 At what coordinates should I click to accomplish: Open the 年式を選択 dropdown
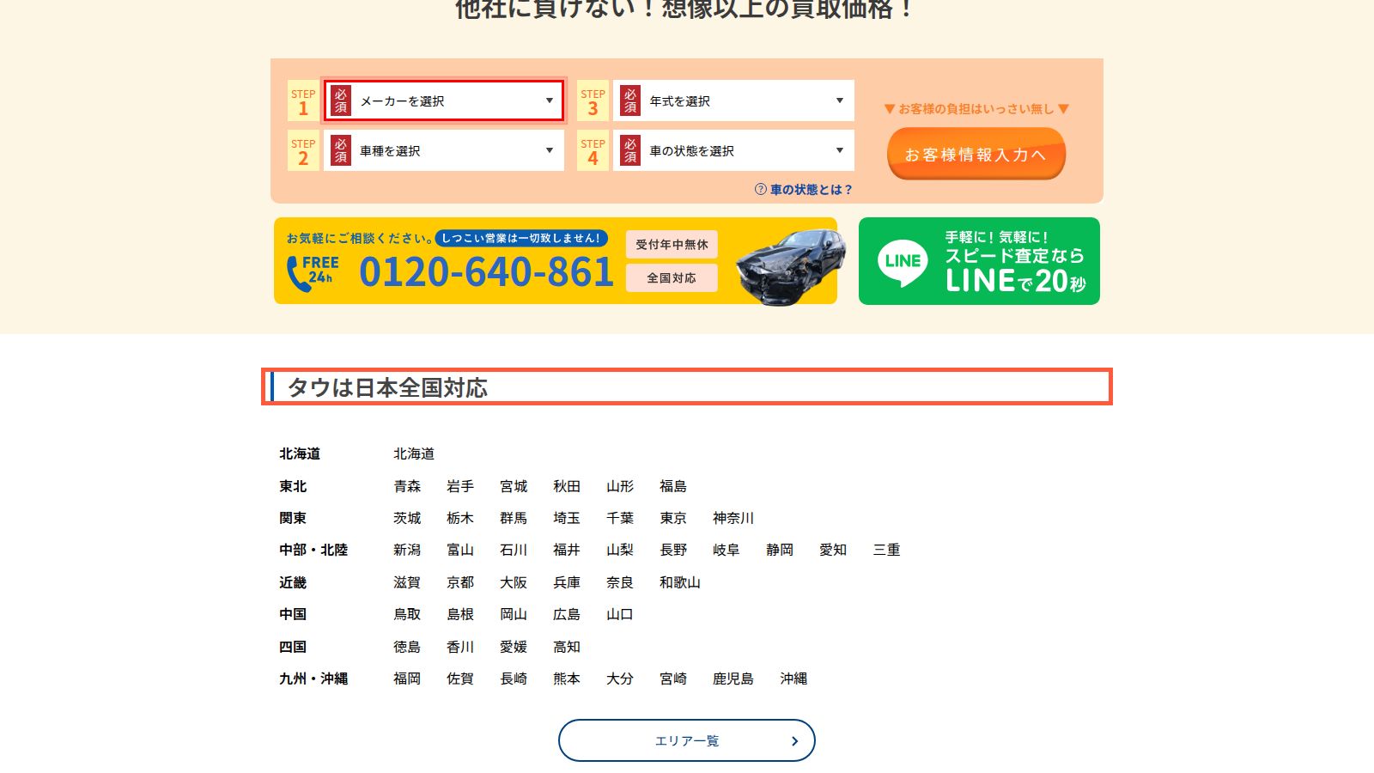pos(733,100)
